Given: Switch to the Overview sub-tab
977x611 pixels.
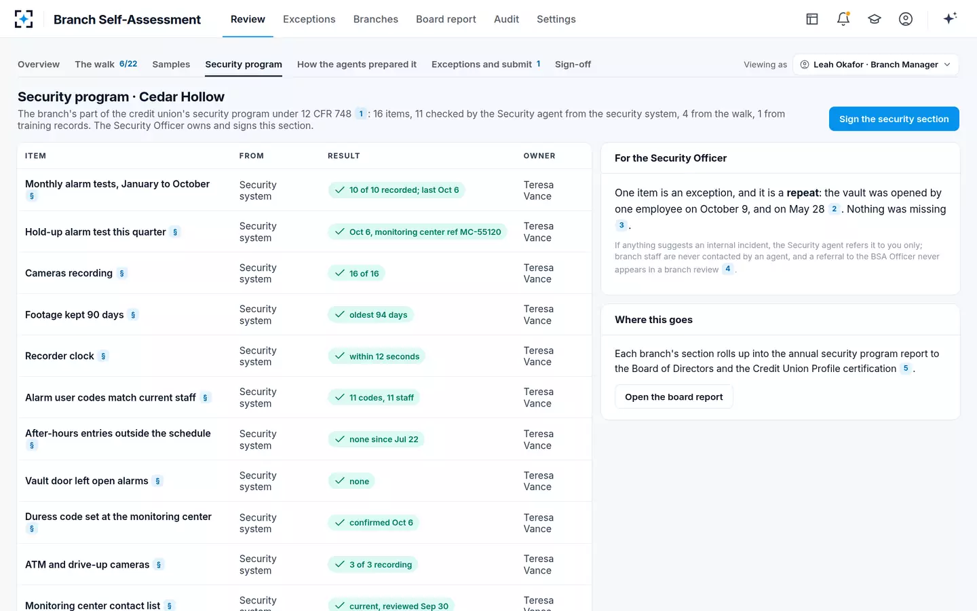Looking at the screenshot, I should pos(39,64).
